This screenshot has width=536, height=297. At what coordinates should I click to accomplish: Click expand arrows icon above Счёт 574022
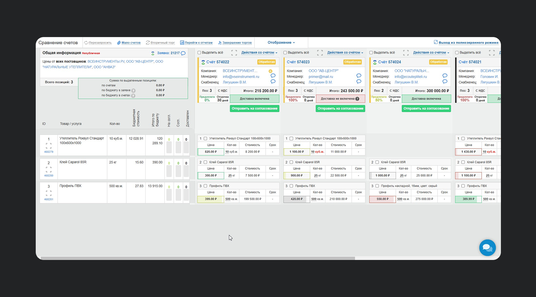pos(234,53)
